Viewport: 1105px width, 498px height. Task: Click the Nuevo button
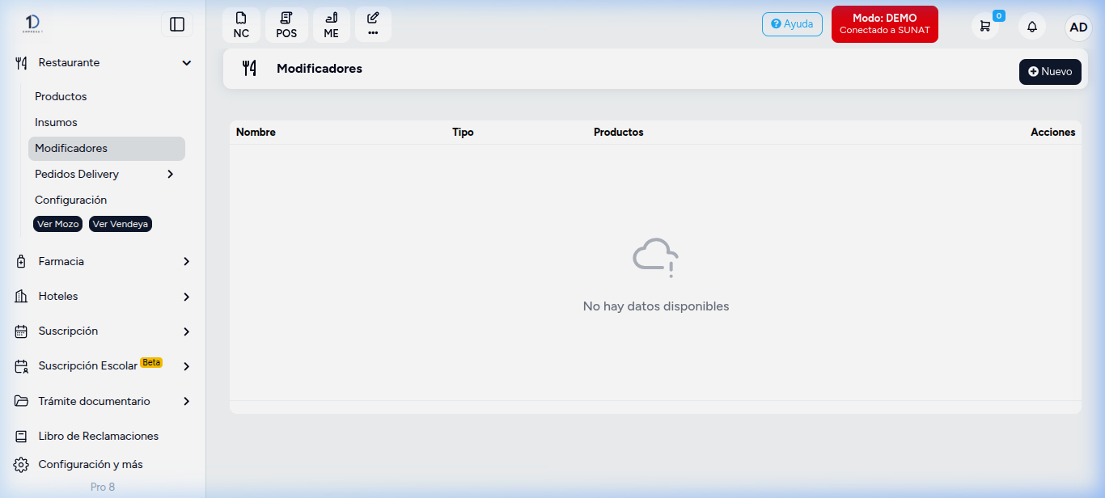click(x=1050, y=71)
